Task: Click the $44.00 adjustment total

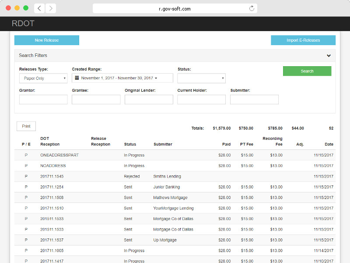Action: pyautogui.click(x=298, y=128)
